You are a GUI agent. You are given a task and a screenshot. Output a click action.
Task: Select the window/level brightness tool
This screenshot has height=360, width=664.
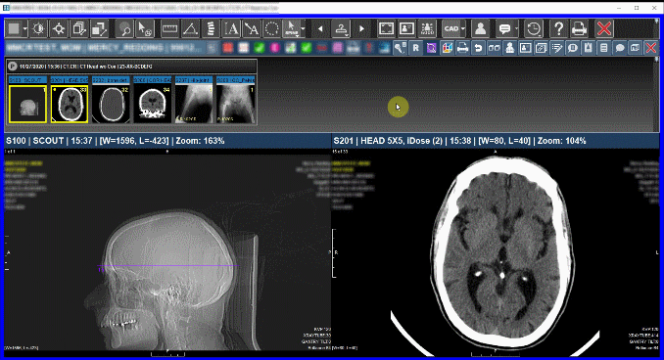[x=38, y=28]
